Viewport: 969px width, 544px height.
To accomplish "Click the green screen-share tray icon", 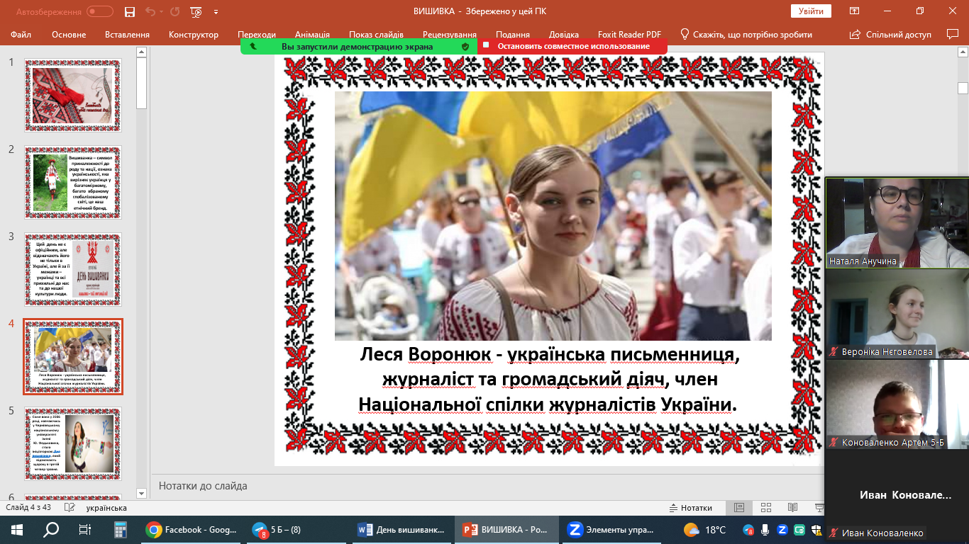I will (x=799, y=530).
